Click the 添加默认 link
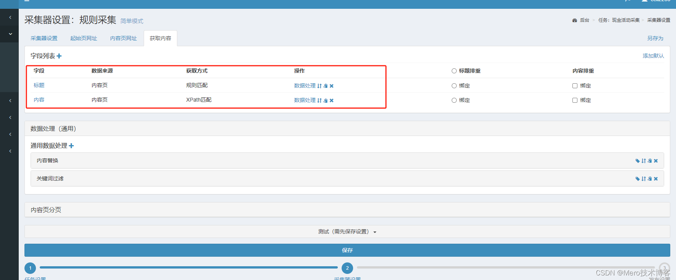676x280 pixels. pos(653,56)
